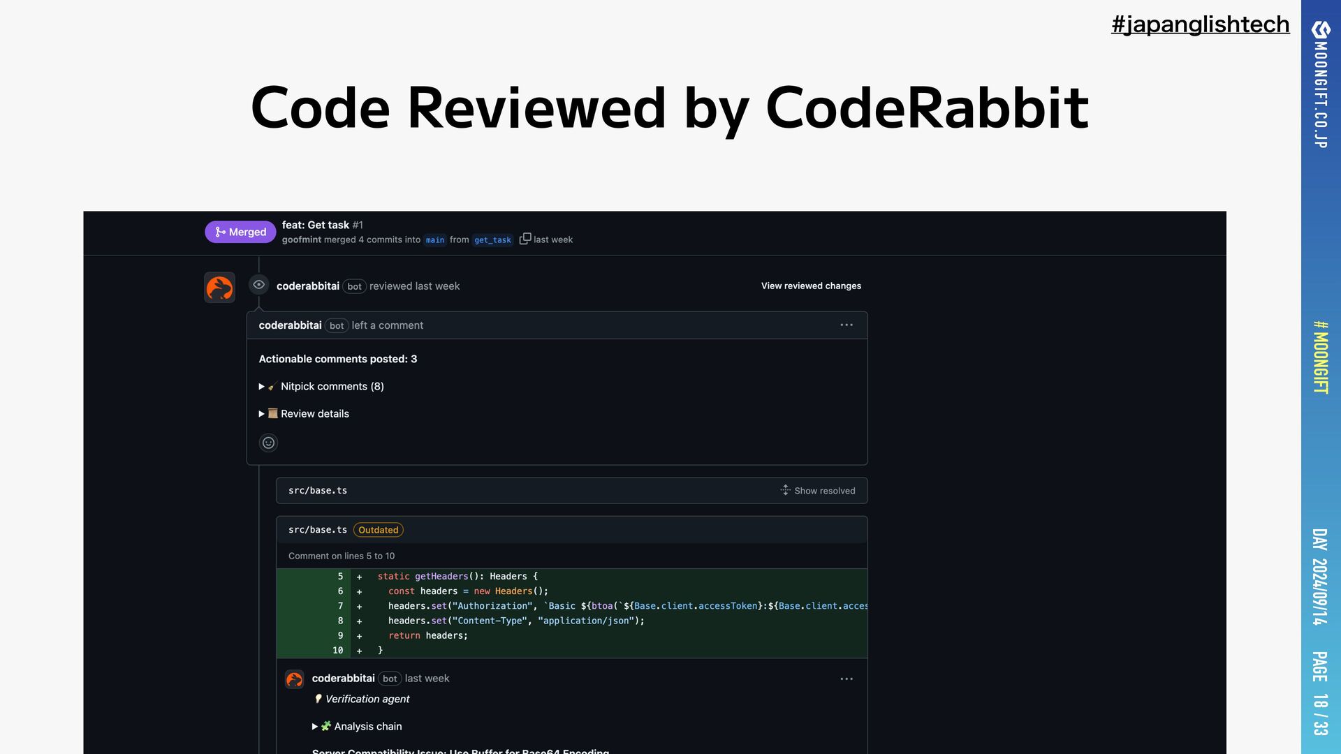Click the Show resolved unfold icon
The height and width of the screenshot is (754, 1341).
[785, 490]
